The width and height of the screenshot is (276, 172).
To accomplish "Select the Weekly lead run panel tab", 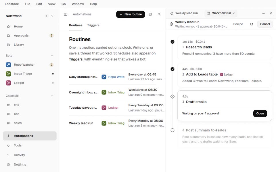I will pos(184,13).
